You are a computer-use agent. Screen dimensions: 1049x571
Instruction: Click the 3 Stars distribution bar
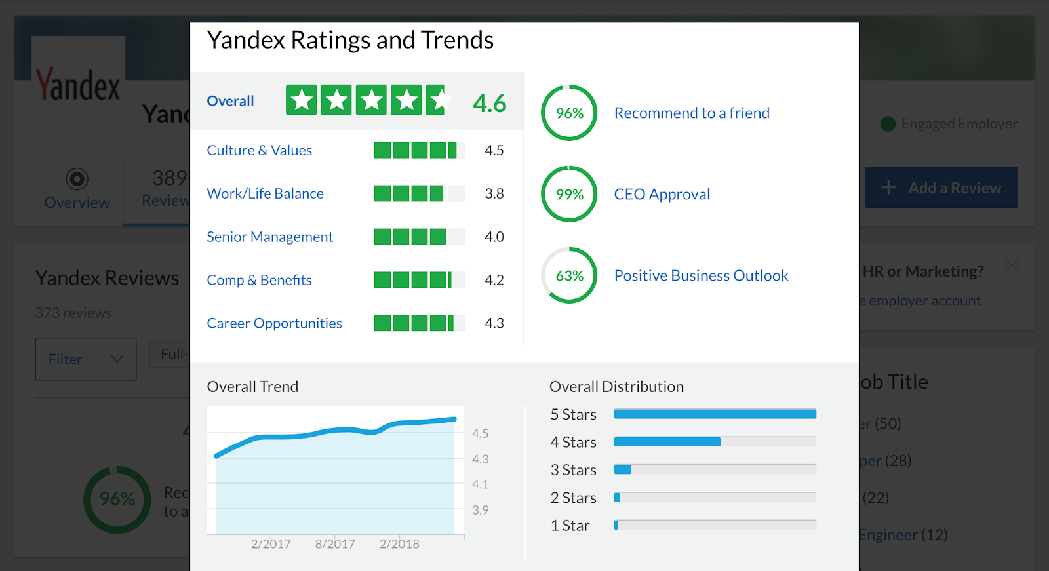click(x=715, y=469)
